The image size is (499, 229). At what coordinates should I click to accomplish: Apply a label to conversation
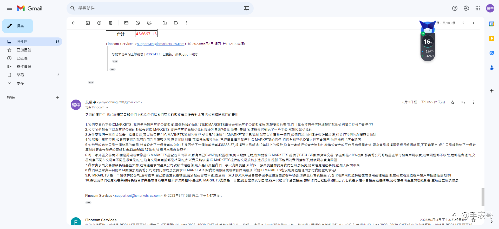pyautogui.click(x=176, y=23)
